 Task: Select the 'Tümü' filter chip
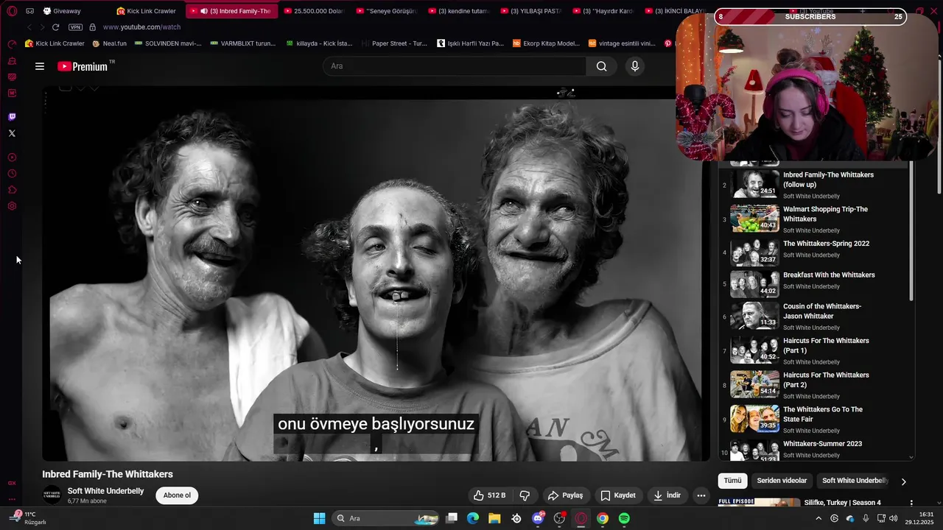(732, 481)
